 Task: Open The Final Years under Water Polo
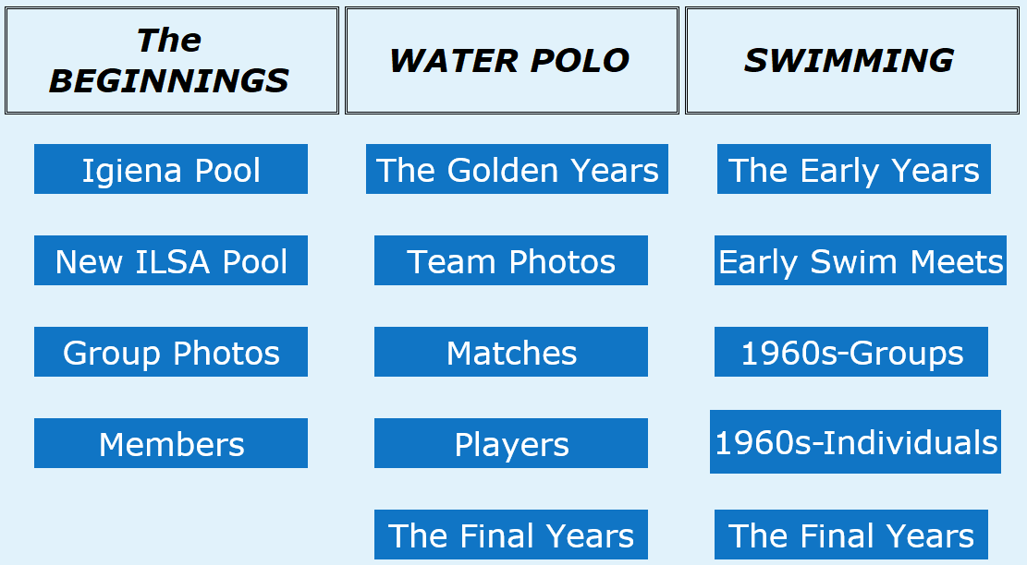click(511, 535)
